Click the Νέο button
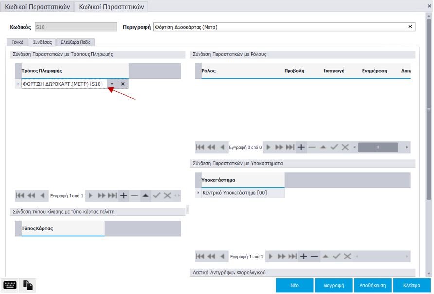434x294 pixels. (x=294, y=285)
